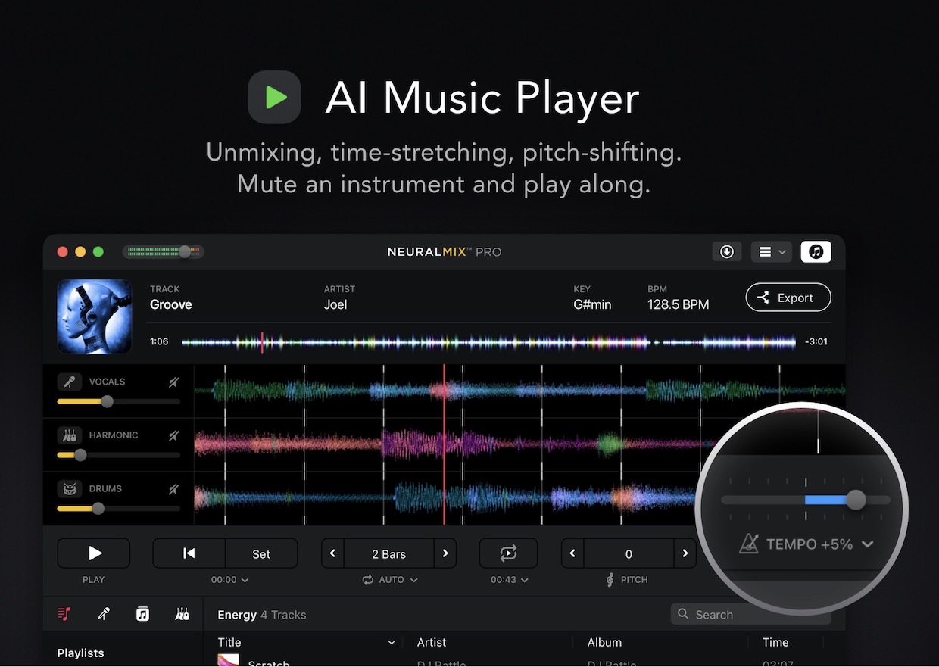Open the 00:00 cue time dropdown

tap(230, 580)
